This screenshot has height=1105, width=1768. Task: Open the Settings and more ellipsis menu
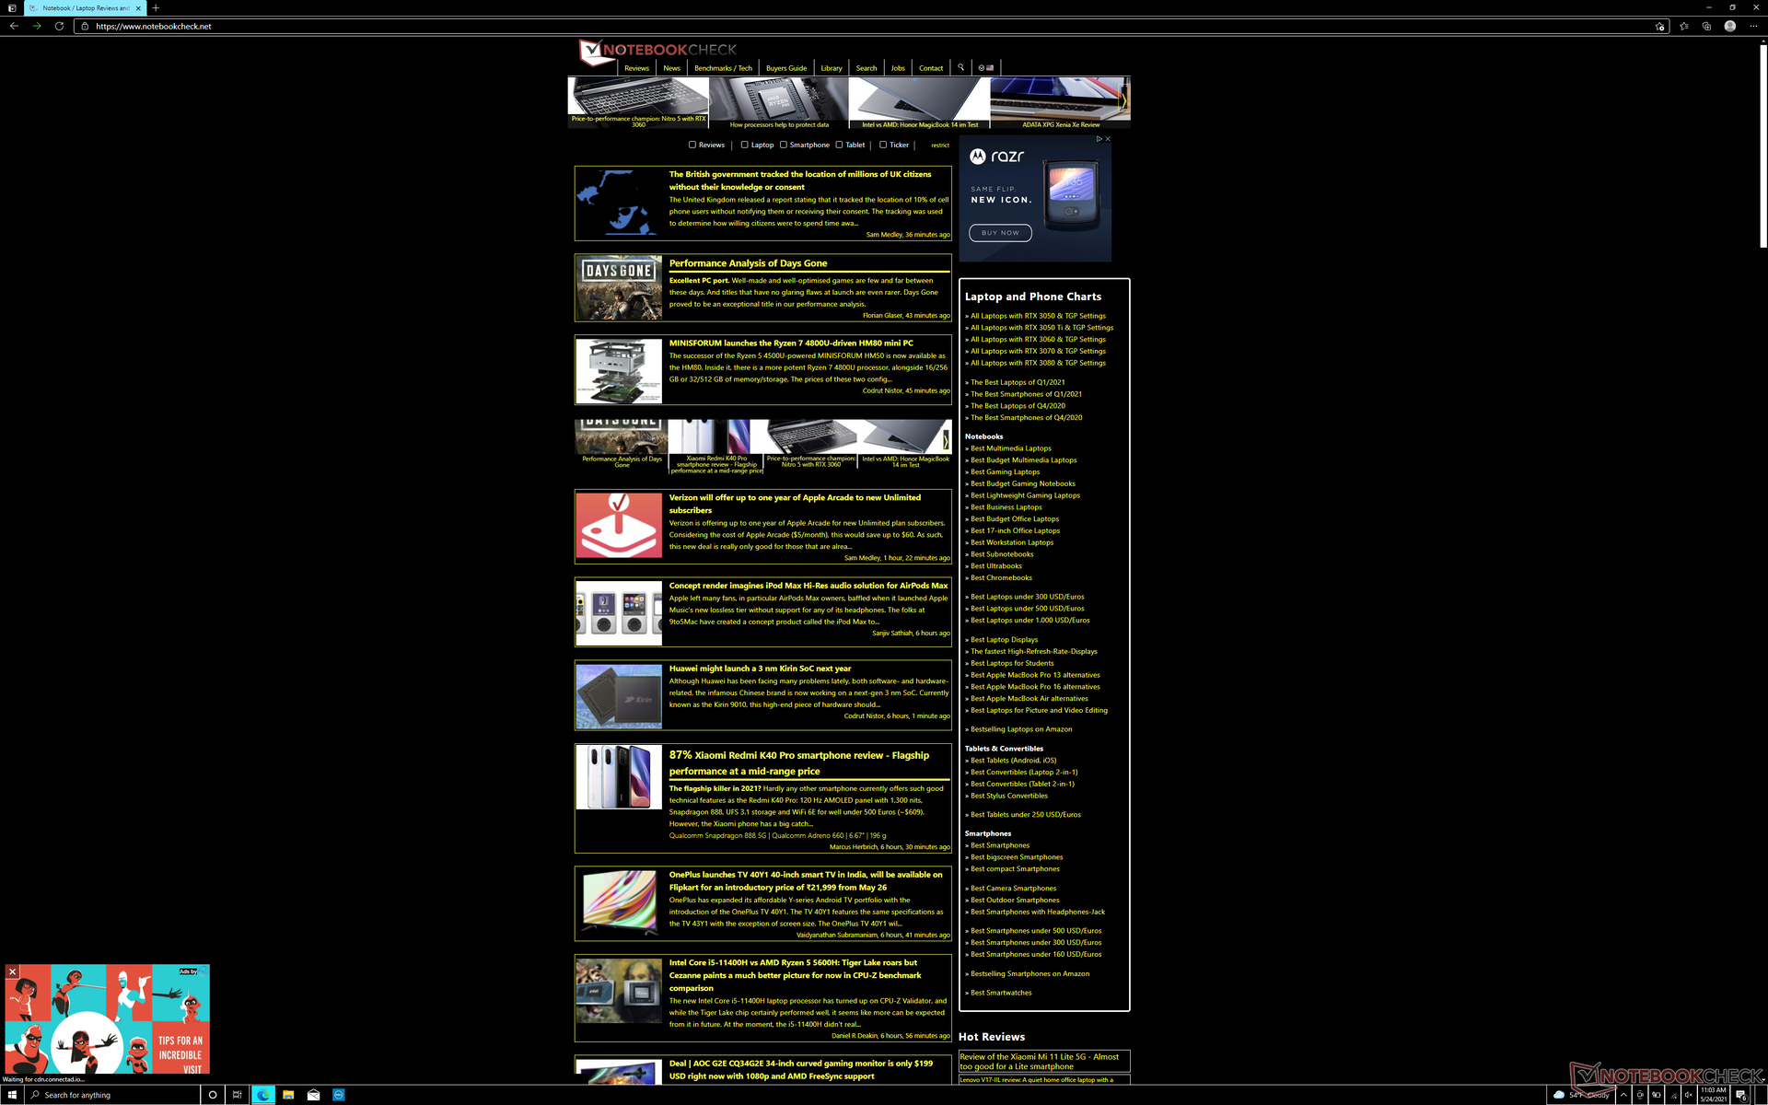point(1753,26)
